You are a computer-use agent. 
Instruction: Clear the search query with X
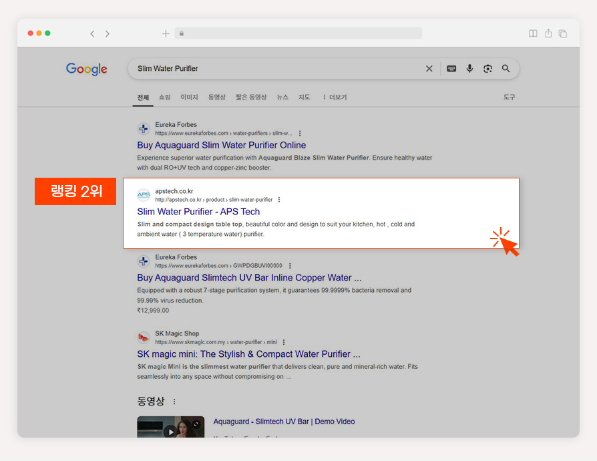(429, 69)
